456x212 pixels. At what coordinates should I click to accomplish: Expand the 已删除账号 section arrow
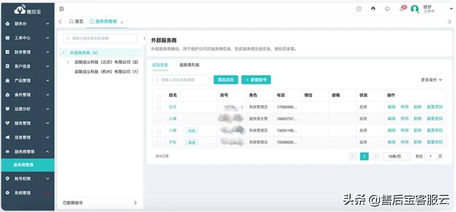point(135,203)
